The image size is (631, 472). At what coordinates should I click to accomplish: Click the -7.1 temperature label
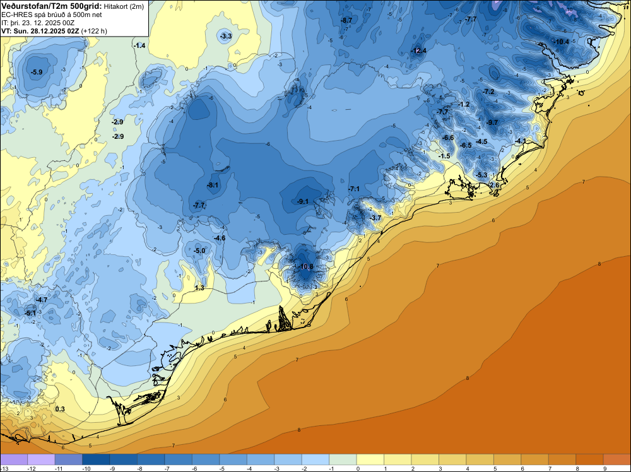pyautogui.click(x=354, y=189)
